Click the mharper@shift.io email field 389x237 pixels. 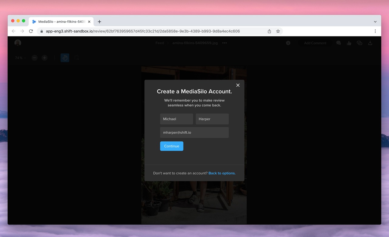[194, 132]
